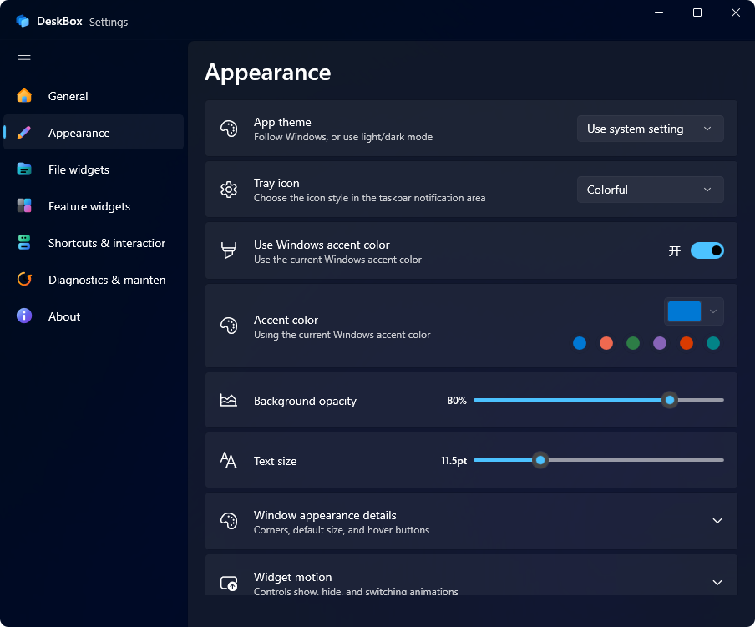
Task: Click the Accent color palette icon
Action: pos(229,326)
